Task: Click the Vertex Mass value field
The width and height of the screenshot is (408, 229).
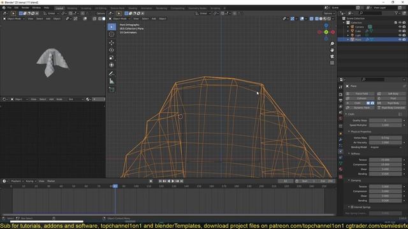Action: (385, 138)
